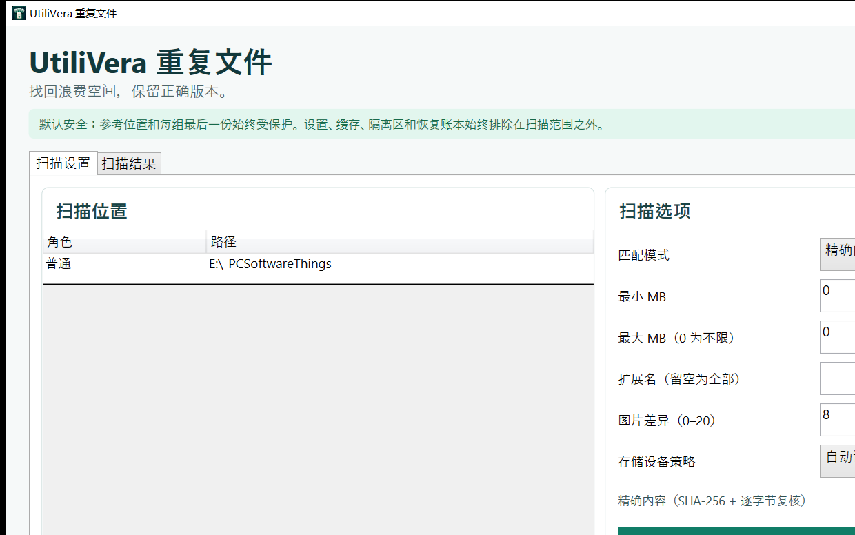Viewport: 855px width, 535px height.
Task: Click the green button below scan options
Action: coord(736,531)
